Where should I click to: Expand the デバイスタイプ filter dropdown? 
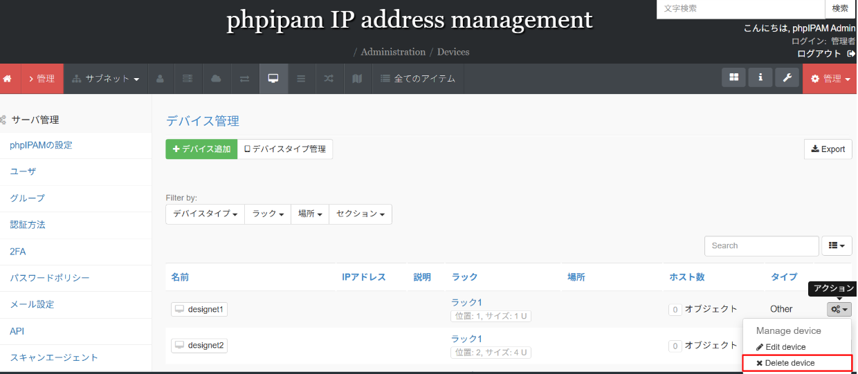point(206,214)
